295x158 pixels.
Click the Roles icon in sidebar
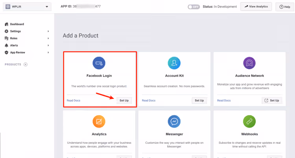click(x=6, y=38)
